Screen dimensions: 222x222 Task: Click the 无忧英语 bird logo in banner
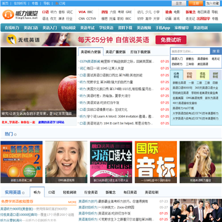point(11,39)
